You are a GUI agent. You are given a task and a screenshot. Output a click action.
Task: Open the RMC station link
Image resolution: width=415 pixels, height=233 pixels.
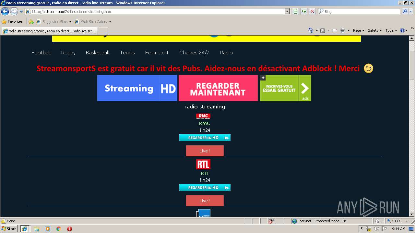coord(205,123)
